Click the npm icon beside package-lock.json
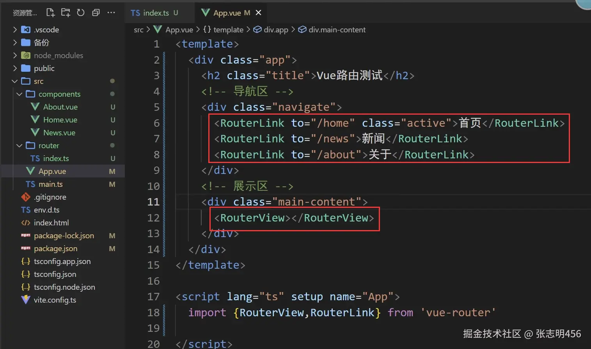This screenshot has height=349, width=591. click(x=26, y=235)
